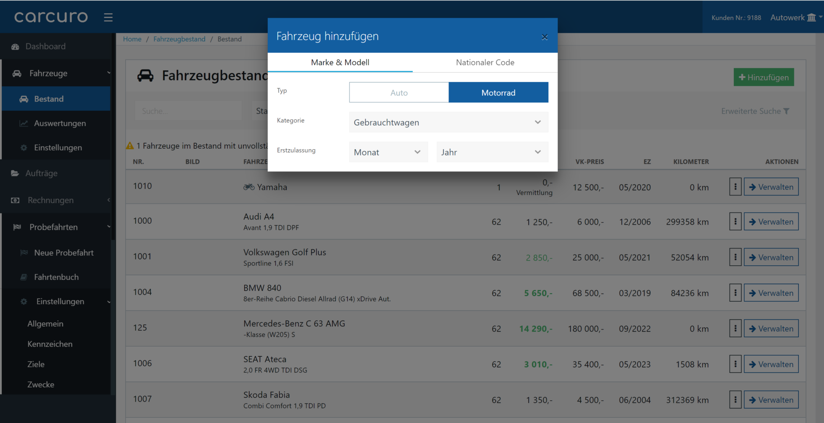Open Ziele menu item
Image resolution: width=824 pixels, height=423 pixels.
36,364
